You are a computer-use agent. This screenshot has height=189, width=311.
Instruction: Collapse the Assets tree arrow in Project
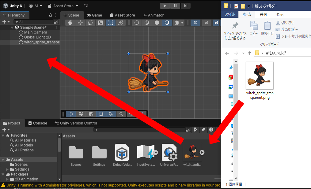(x=3, y=160)
